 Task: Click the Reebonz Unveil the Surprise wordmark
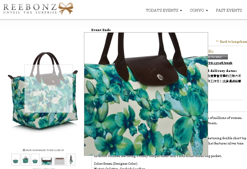tap(30, 9)
